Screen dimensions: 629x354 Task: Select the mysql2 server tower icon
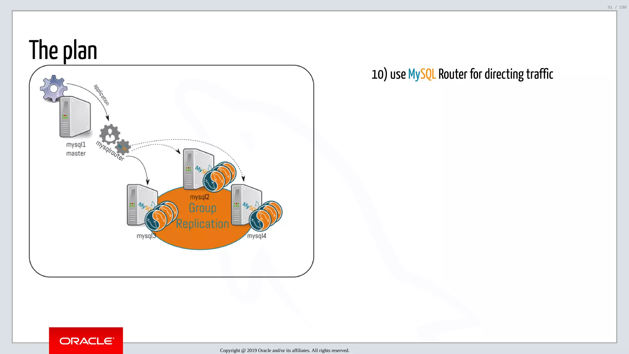coord(198,169)
